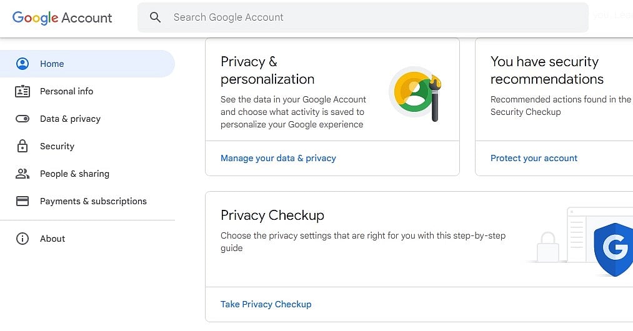Click the Home person icon in sidebar
Viewport: 633px width, 331px height.
pos(22,64)
